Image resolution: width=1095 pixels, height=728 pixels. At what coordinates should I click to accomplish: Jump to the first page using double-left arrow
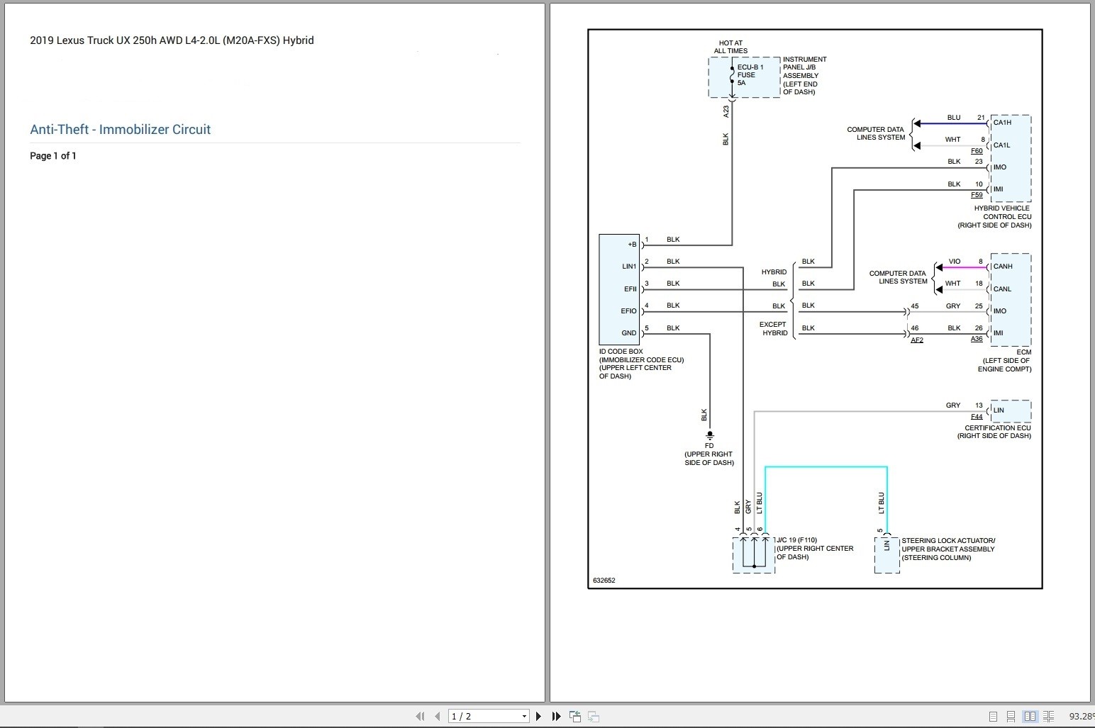[420, 716]
